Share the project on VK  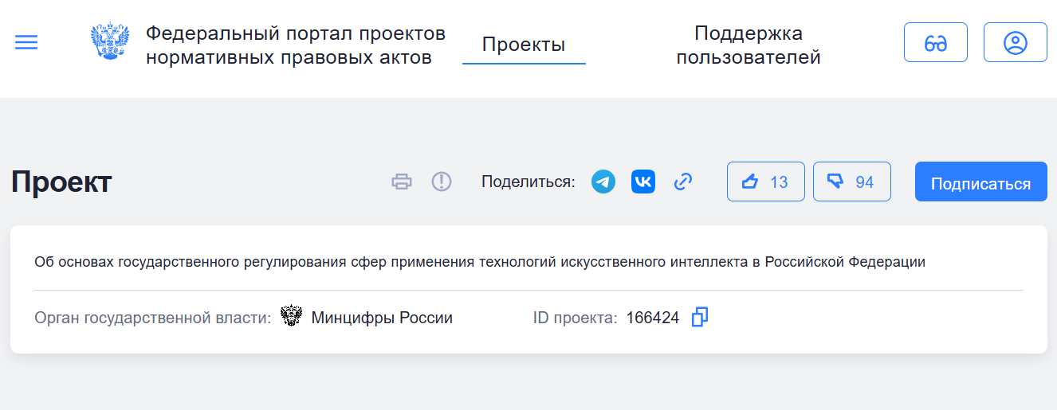(x=642, y=182)
